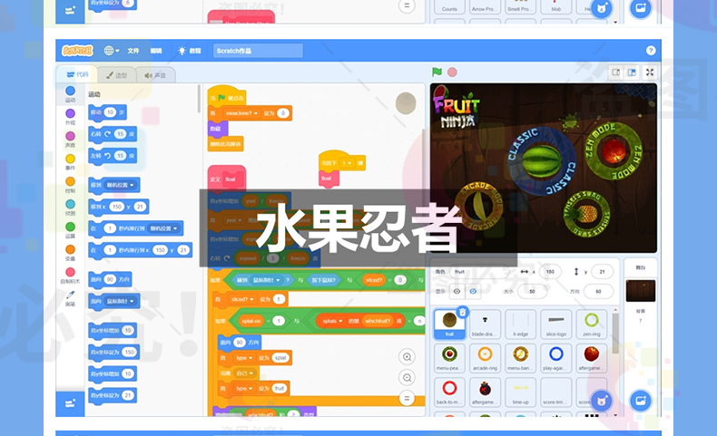
Task: Select the 事件 yellow block category
Action: tap(70, 158)
